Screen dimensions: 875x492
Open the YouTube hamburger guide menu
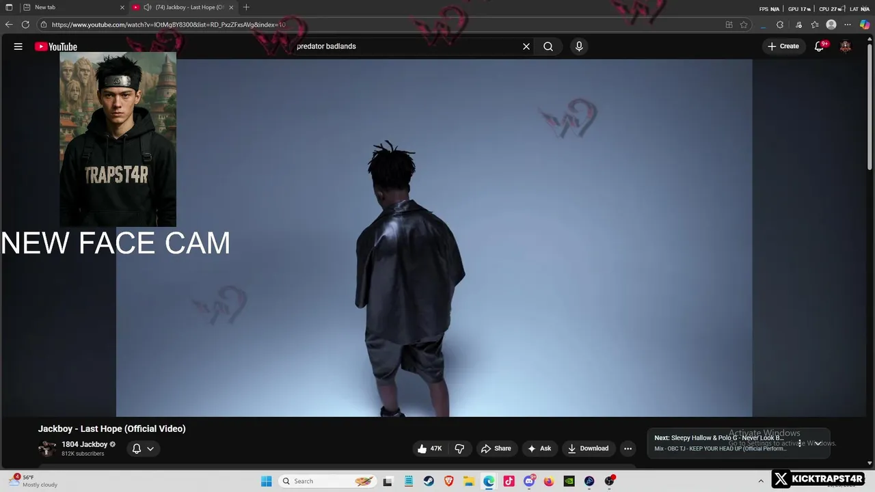point(18,46)
